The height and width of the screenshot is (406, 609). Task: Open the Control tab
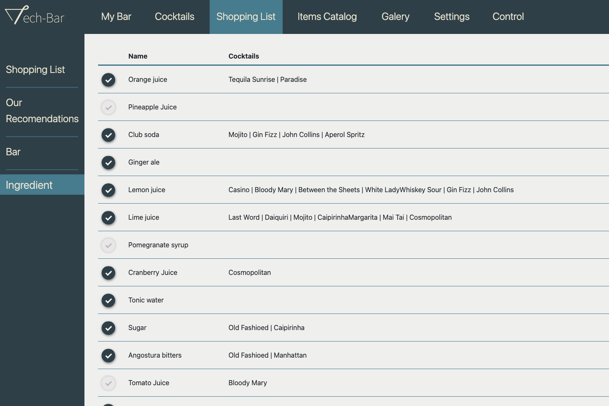[508, 17]
